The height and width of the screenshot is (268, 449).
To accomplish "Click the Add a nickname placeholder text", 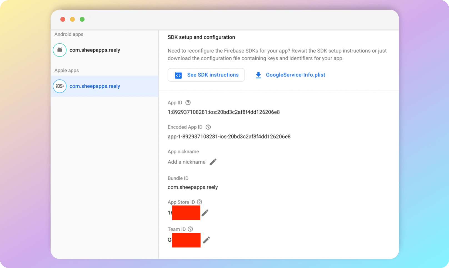I will tap(186, 162).
